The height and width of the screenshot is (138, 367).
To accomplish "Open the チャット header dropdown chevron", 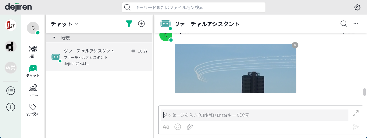I will tap(77, 24).
